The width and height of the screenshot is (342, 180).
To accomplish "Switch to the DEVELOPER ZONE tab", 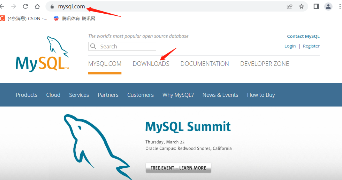I will point(265,64).
